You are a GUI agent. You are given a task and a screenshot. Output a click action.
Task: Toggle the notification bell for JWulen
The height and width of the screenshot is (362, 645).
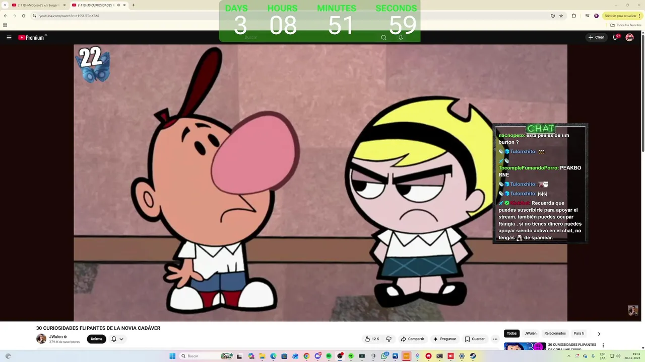tap(117, 339)
